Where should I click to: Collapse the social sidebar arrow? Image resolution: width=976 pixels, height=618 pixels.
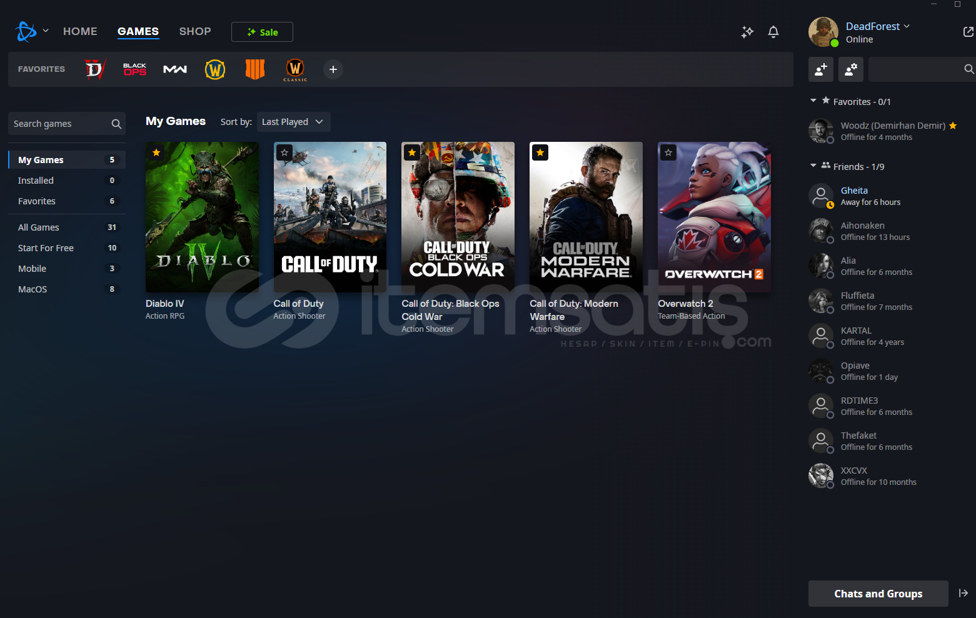(x=963, y=593)
